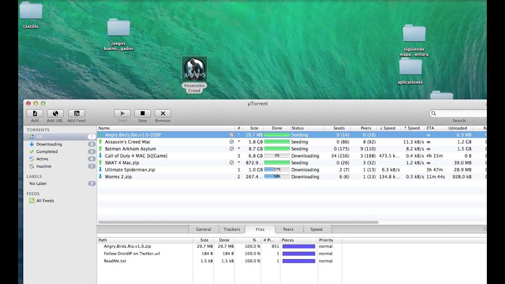The width and height of the screenshot is (505, 284).
Task: Click green seeding arrow of Batman Arkham Asylum
Action: (101, 149)
